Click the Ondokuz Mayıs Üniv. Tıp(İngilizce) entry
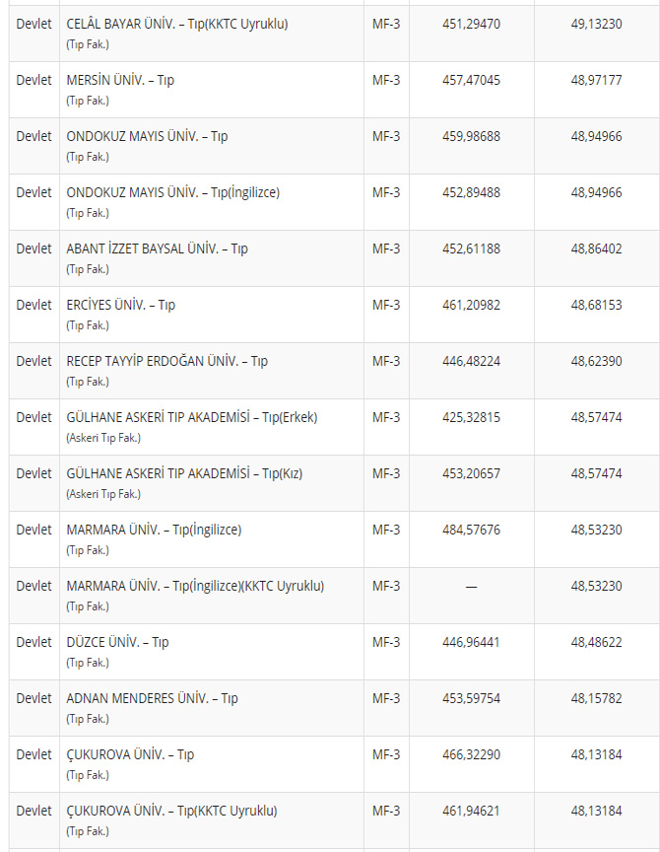Viewport: 660px width, 852px height. 173,192
